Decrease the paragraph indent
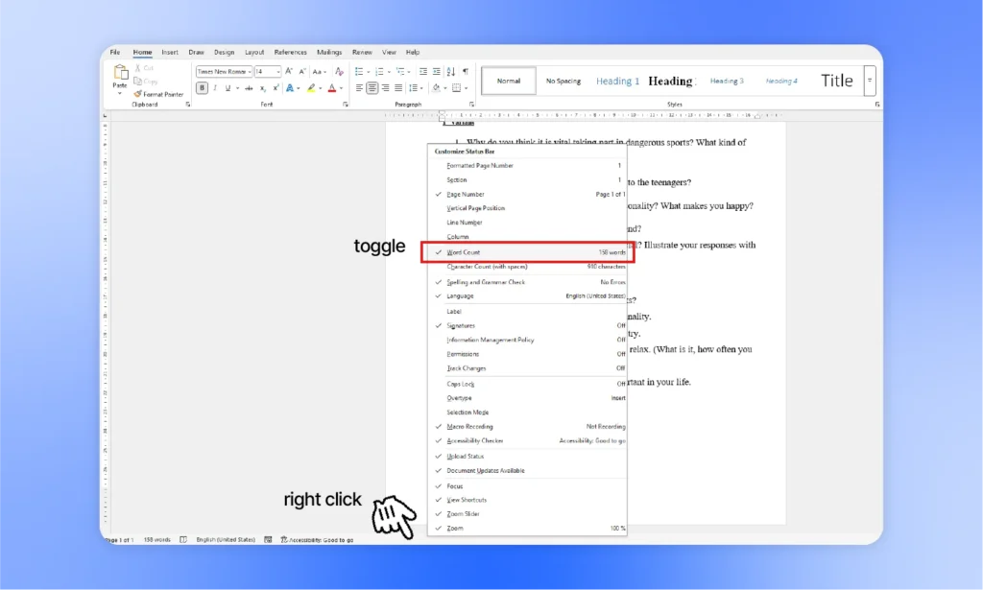The image size is (983, 590). [423, 71]
